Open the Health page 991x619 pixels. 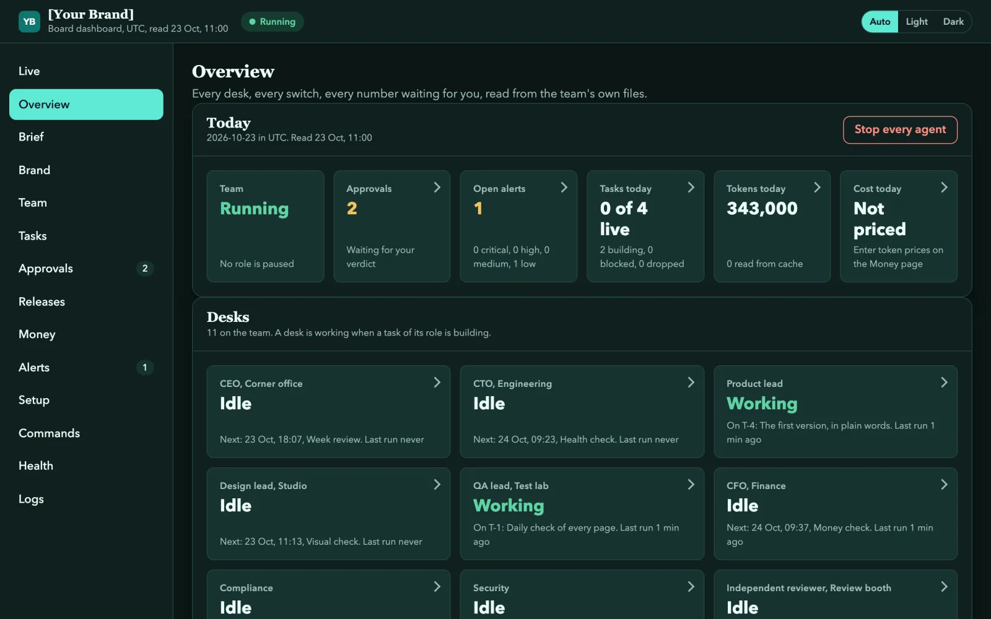[x=86, y=465]
